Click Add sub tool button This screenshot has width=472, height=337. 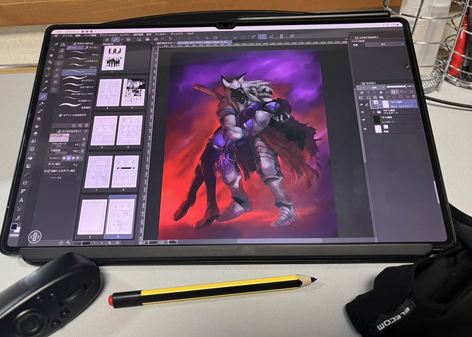pos(72,115)
